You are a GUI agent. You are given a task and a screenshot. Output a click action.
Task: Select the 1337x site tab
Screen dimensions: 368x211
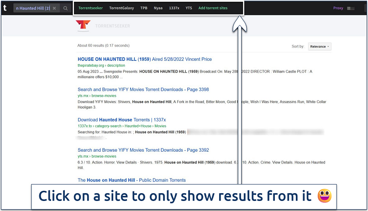click(174, 8)
